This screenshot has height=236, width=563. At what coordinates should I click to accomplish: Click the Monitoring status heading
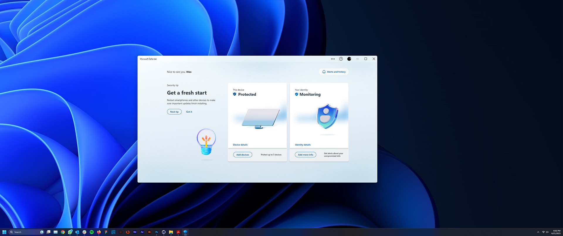[x=310, y=94]
